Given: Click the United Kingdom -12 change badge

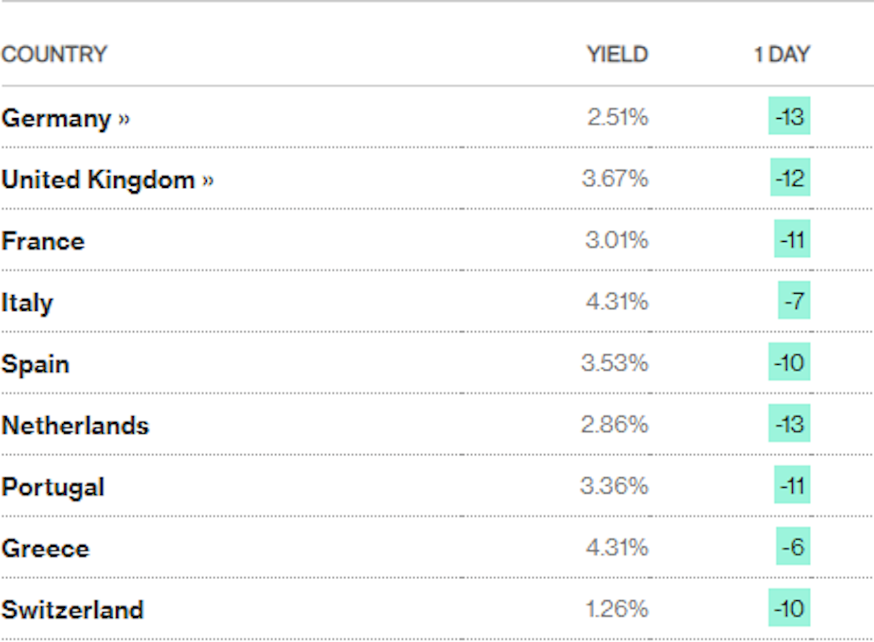Looking at the screenshot, I should click(x=791, y=177).
